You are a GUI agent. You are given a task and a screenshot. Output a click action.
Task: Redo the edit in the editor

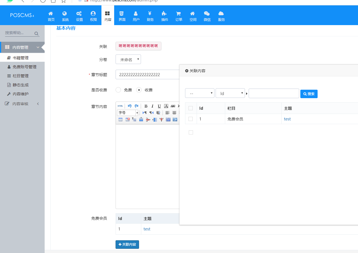[136, 106]
